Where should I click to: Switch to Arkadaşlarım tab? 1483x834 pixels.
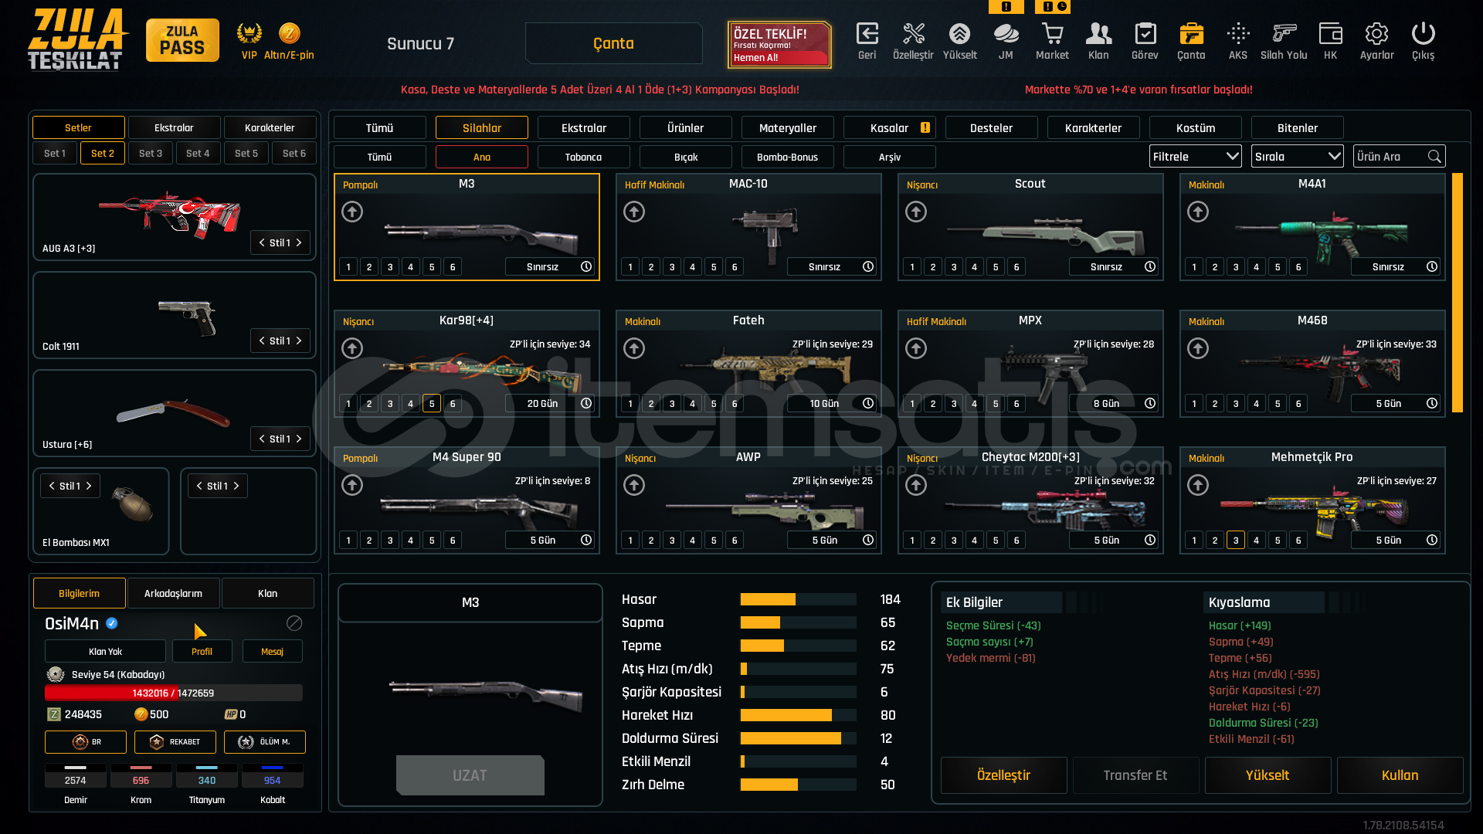[x=173, y=593]
